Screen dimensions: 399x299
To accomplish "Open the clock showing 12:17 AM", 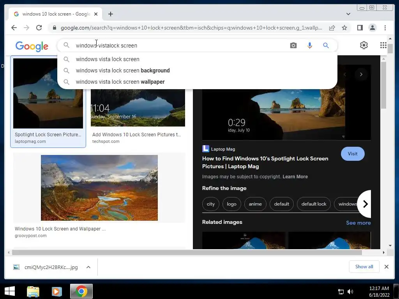I will coord(379,291).
